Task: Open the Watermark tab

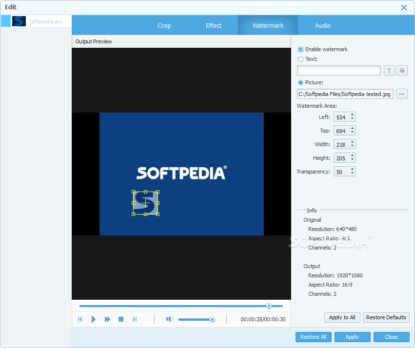Action: [x=268, y=26]
